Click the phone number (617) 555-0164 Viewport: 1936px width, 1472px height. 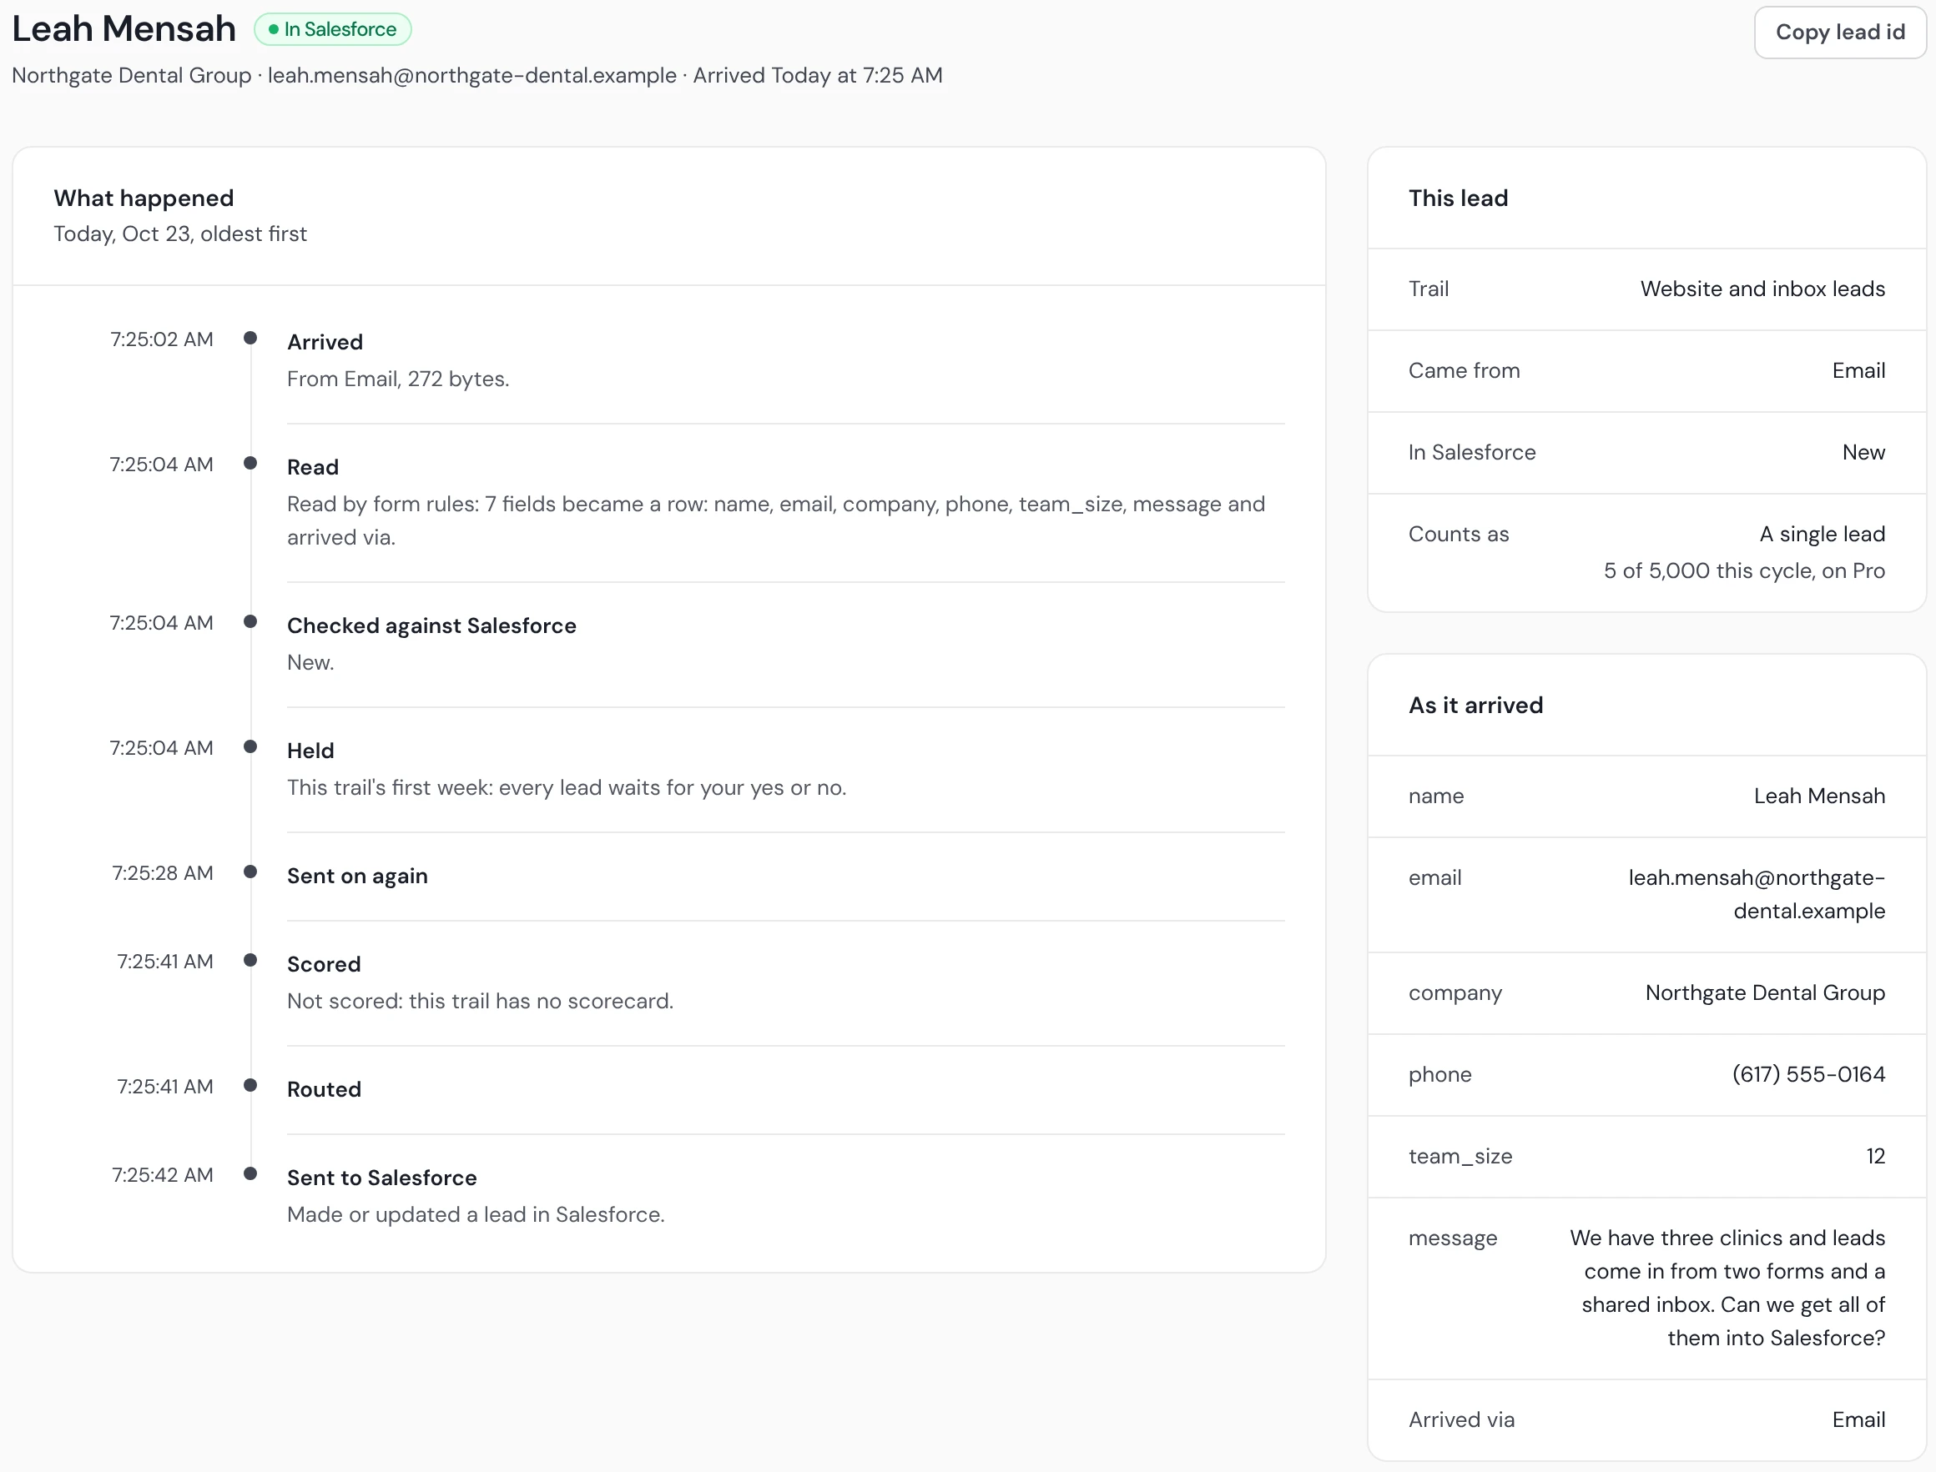click(x=1808, y=1075)
